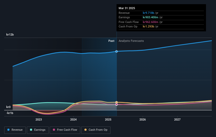Click the Past label on the chart
The width and height of the screenshot is (216, 137).
coord(111,41)
